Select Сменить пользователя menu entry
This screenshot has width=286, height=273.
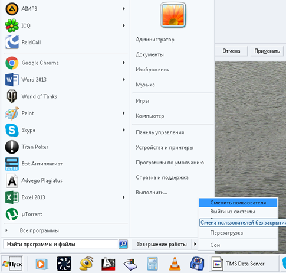(x=238, y=203)
